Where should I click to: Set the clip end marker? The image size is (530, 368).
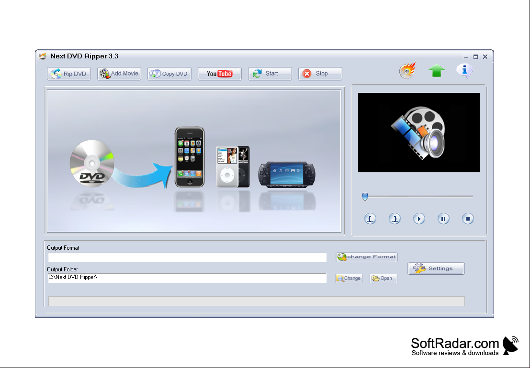pos(395,219)
